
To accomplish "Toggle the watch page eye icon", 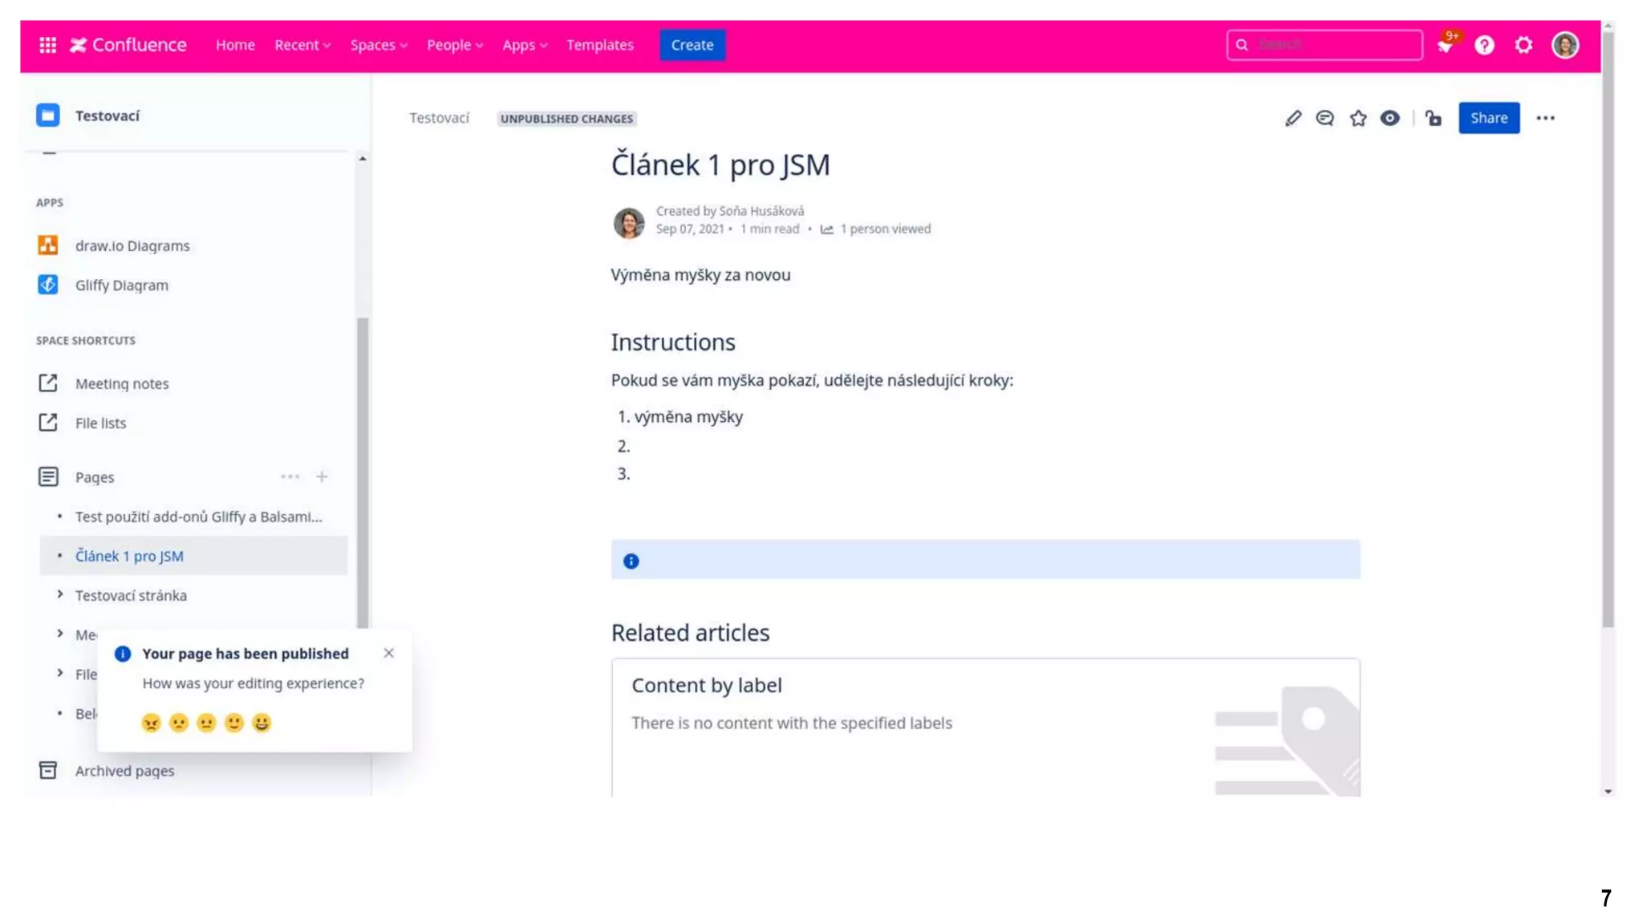I will pyautogui.click(x=1389, y=119).
